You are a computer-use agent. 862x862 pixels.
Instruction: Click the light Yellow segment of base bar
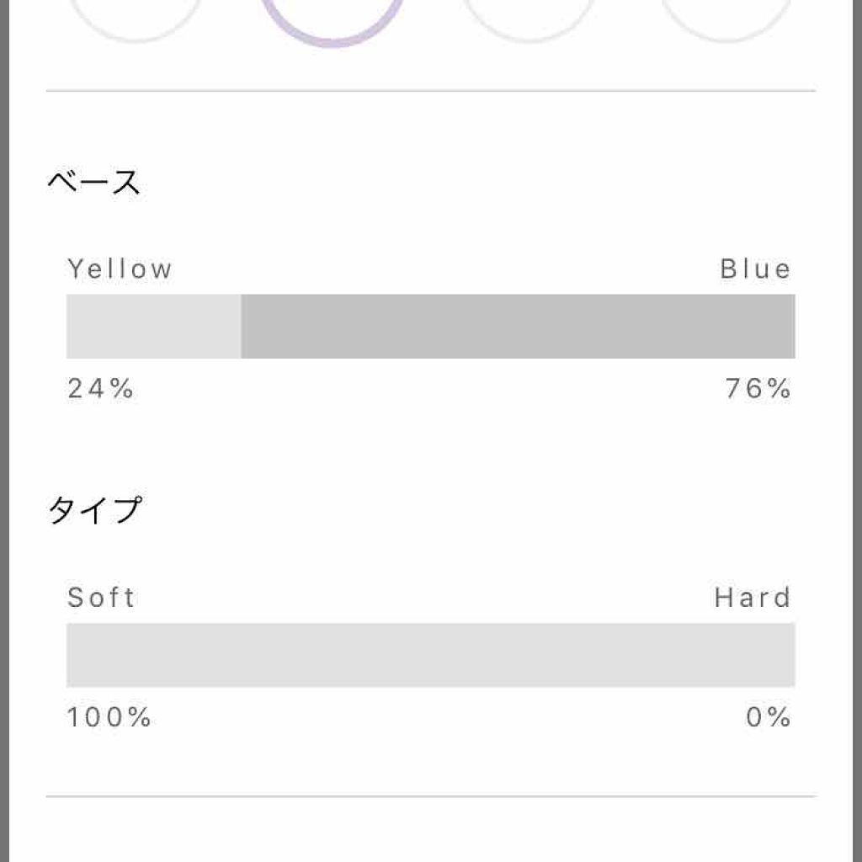coord(153,327)
